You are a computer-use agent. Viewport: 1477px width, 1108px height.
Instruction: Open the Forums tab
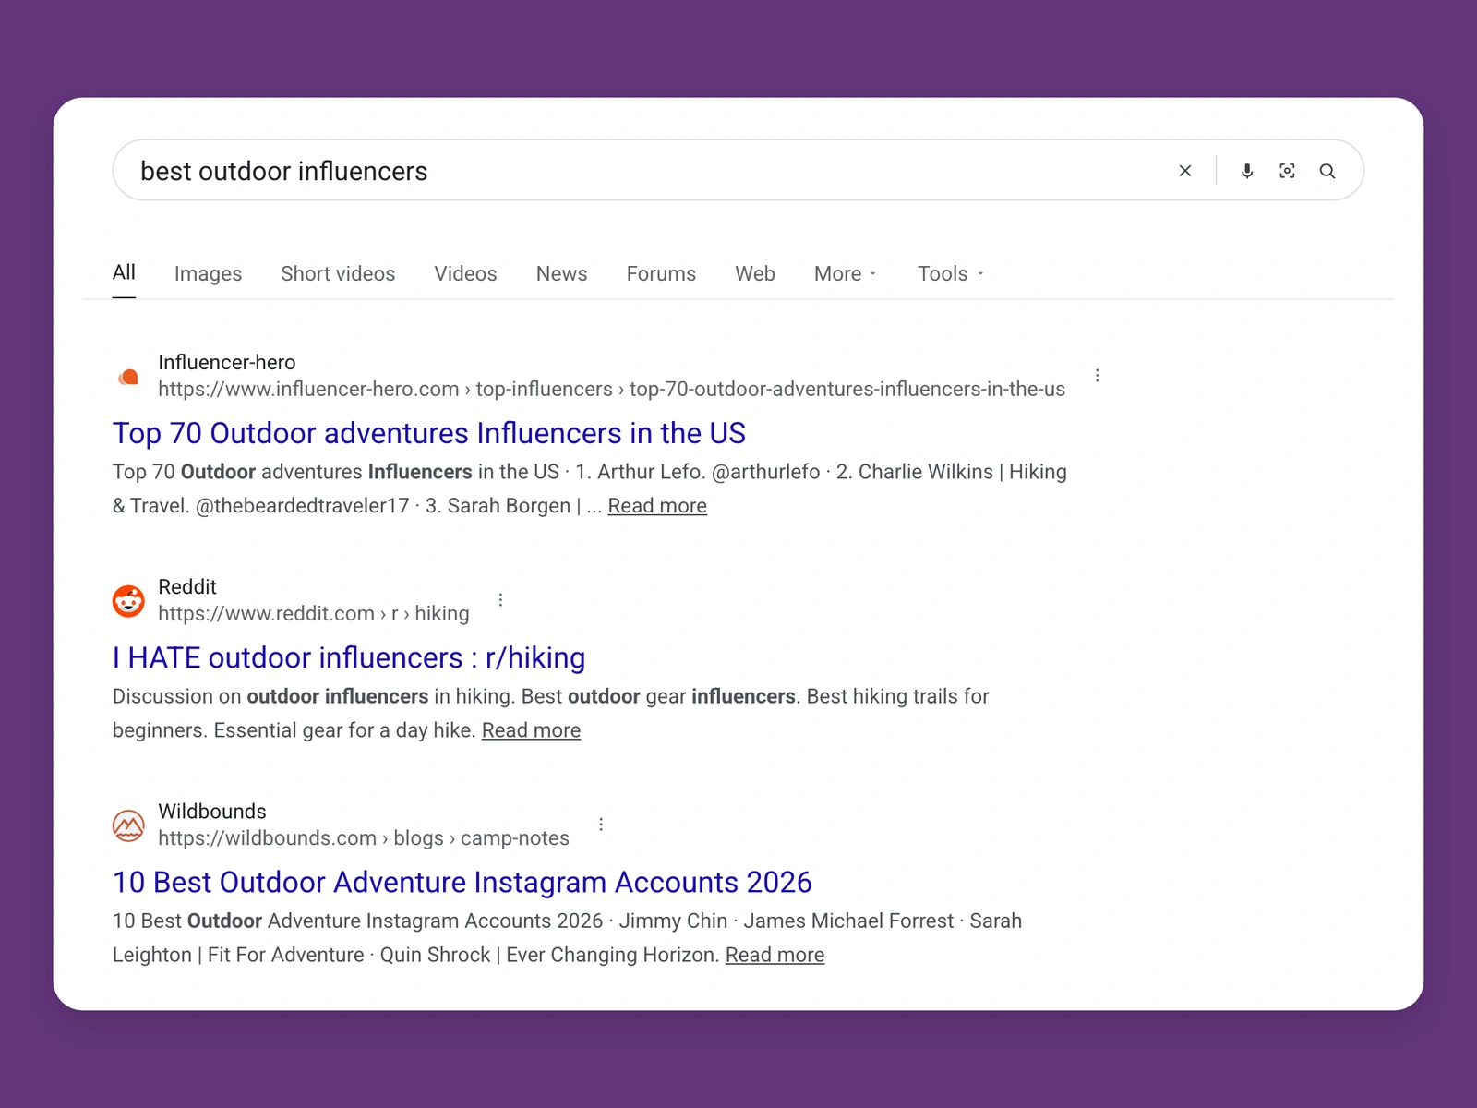click(661, 274)
